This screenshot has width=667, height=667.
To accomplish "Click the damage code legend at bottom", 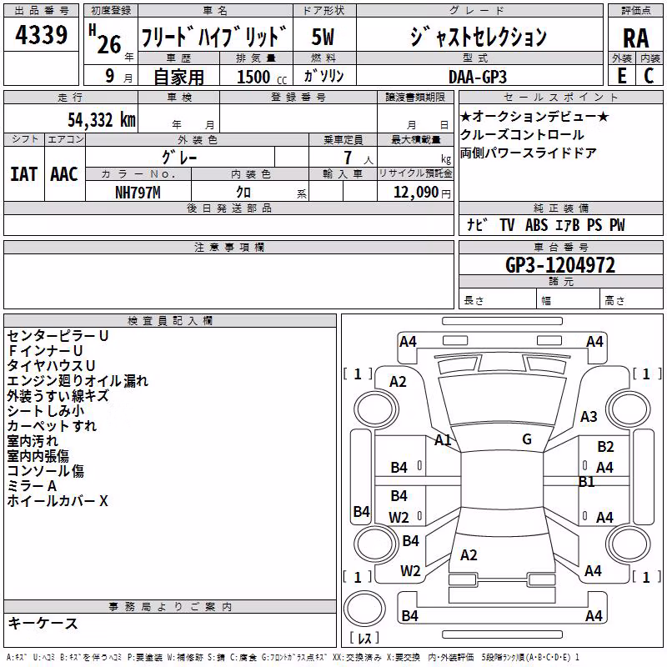I will click(x=293, y=657).
